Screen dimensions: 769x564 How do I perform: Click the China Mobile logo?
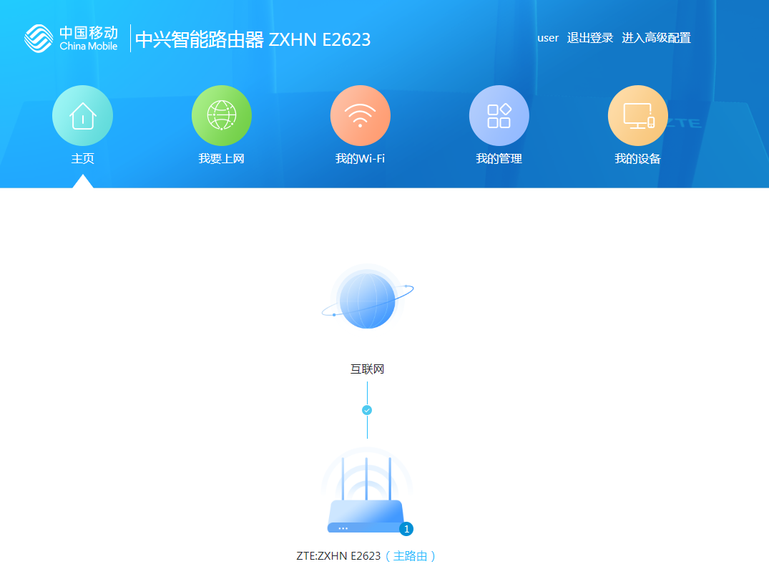pyautogui.click(x=71, y=38)
